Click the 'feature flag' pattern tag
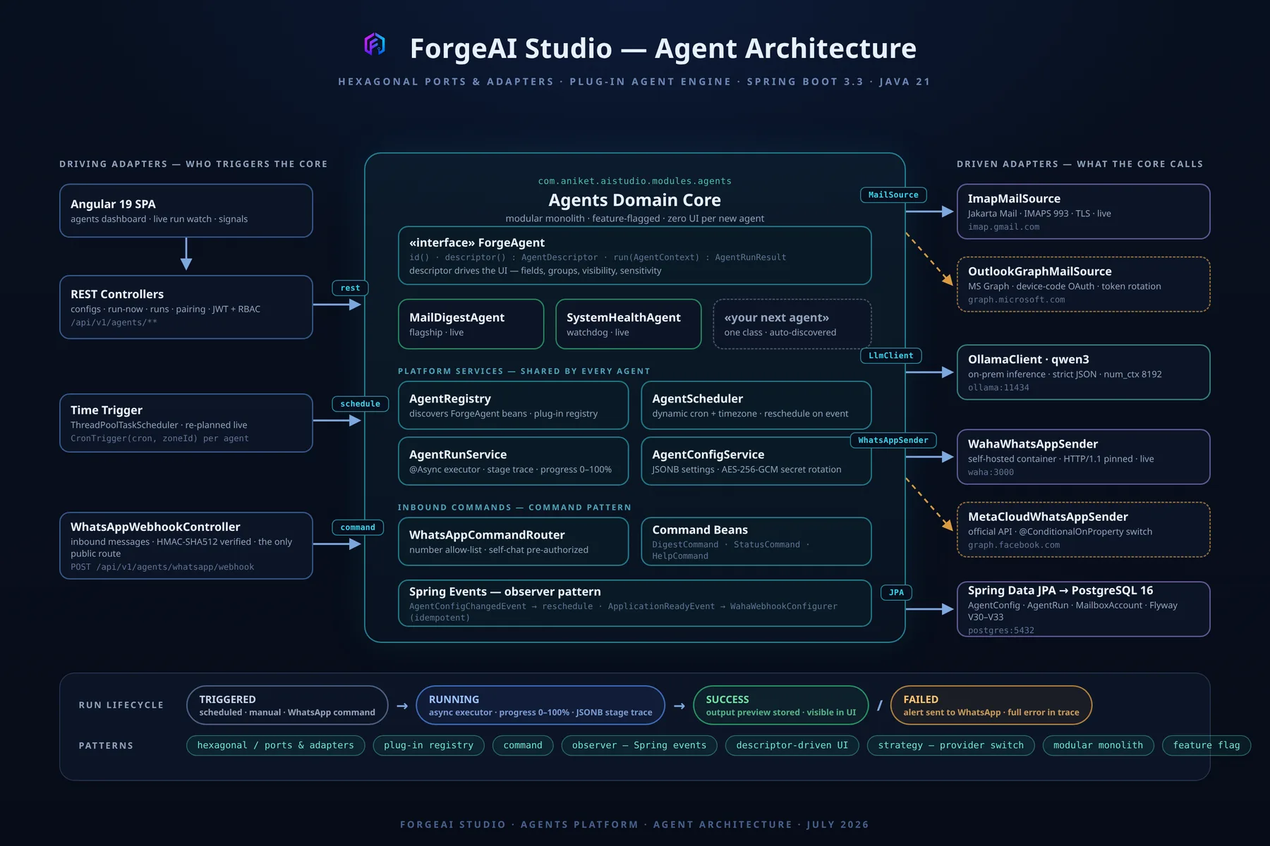Image resolution: width=1270 pixels, height=846 pixels. 1206,745
